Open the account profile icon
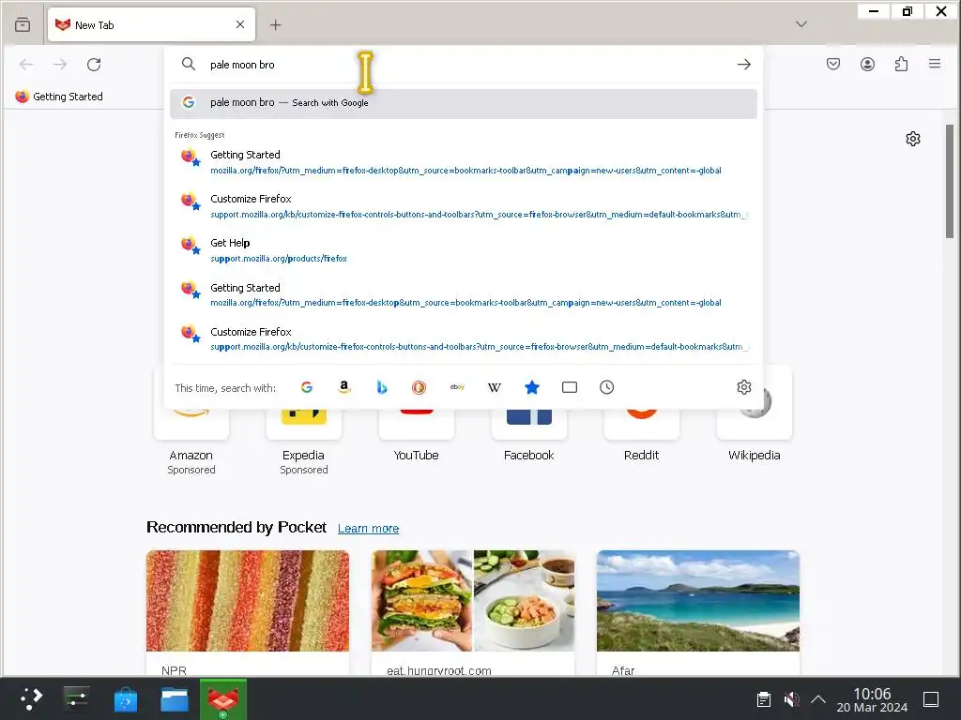961x720 pixels. click(867, 64)
